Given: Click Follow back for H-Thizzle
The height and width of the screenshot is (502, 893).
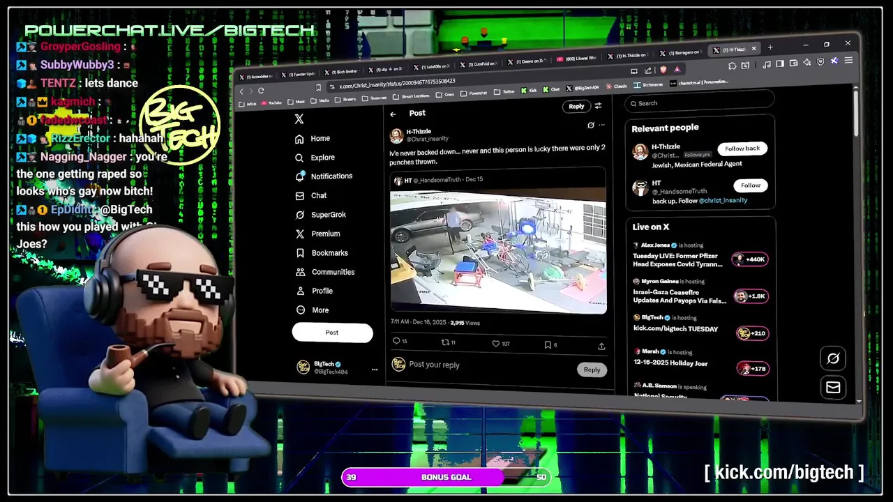Looking at the screenshot, I should coord(742,149).
